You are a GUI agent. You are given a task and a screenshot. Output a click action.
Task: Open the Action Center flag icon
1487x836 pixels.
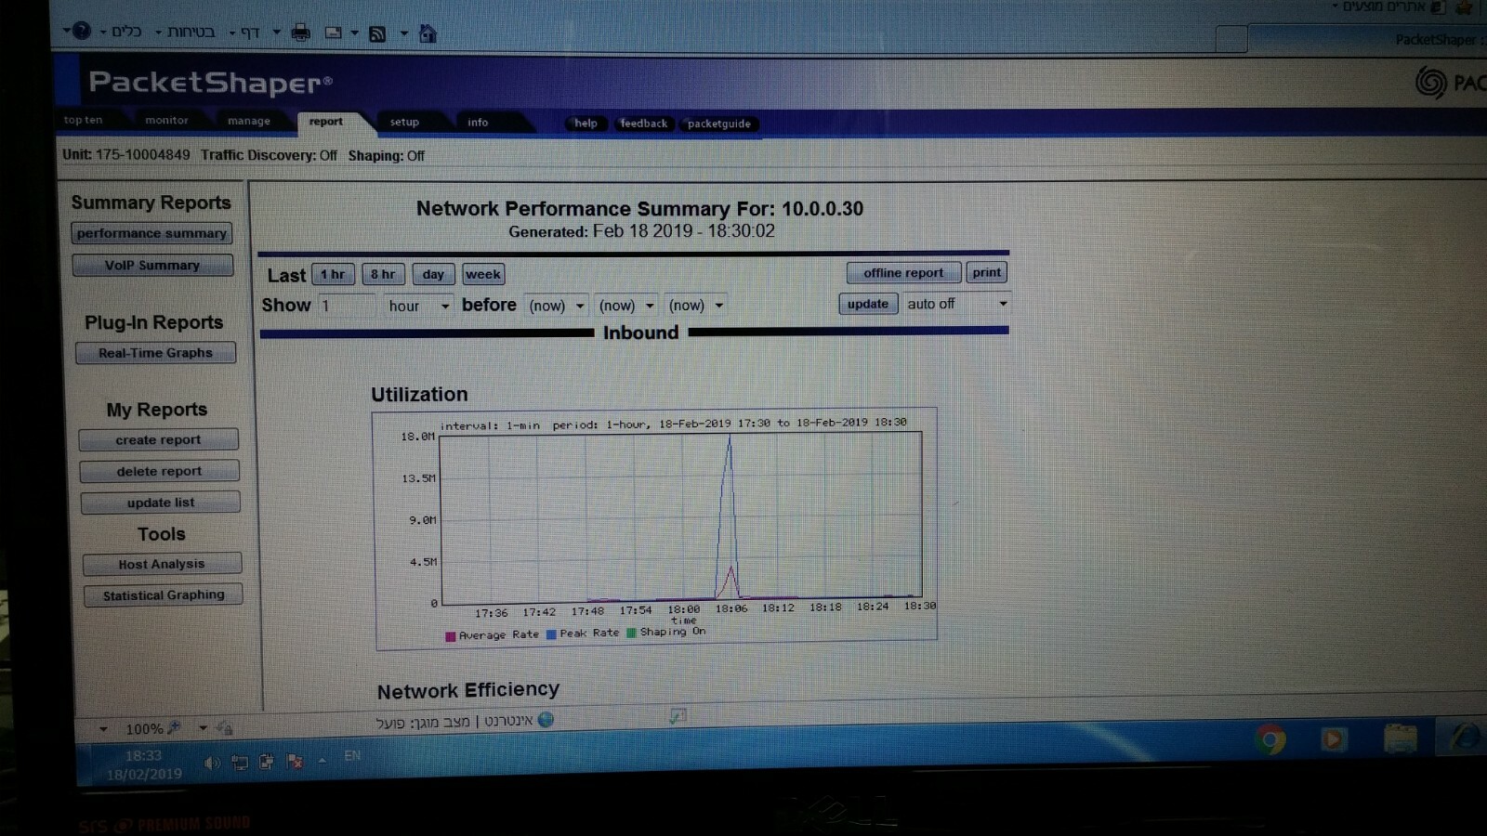pyautogui.click(x=295, y=762)
